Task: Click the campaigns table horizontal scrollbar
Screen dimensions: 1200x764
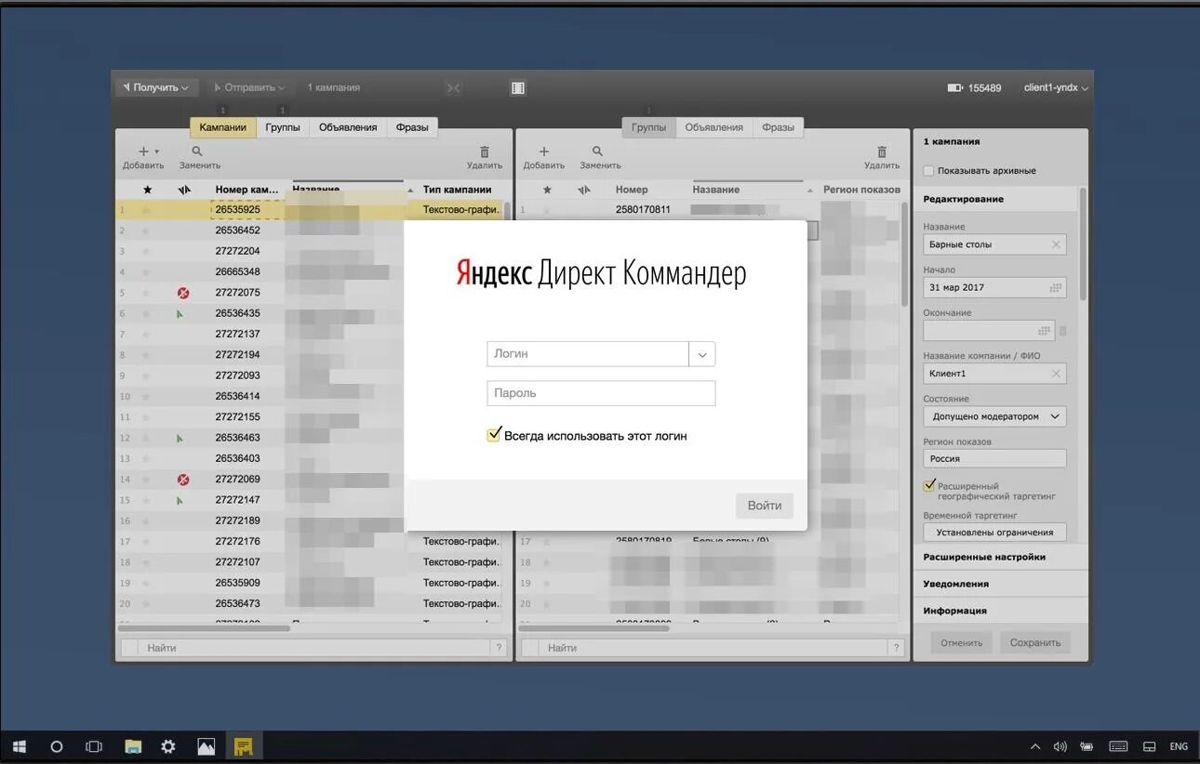Action: (204, 628)
